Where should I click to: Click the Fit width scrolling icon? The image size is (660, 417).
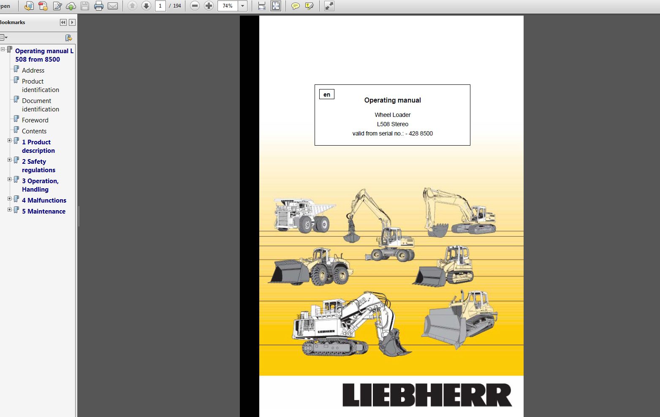[262, 6]
